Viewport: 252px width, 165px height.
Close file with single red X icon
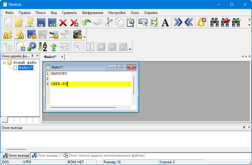(x=63, y=22)
